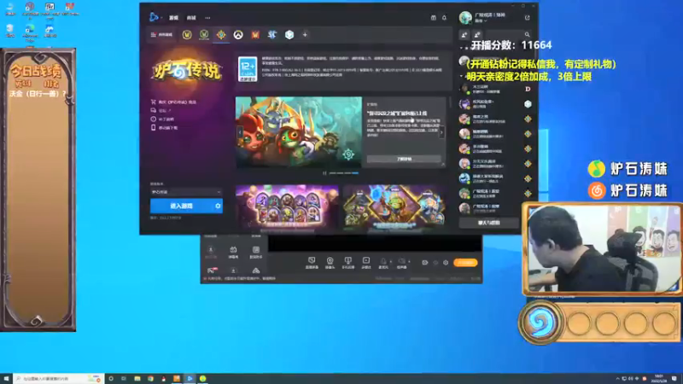Image resolution: width=683 pixels, height=384 pixels.
Task: Select the Hearthstone game tab icon
Action: coord(221,35)
